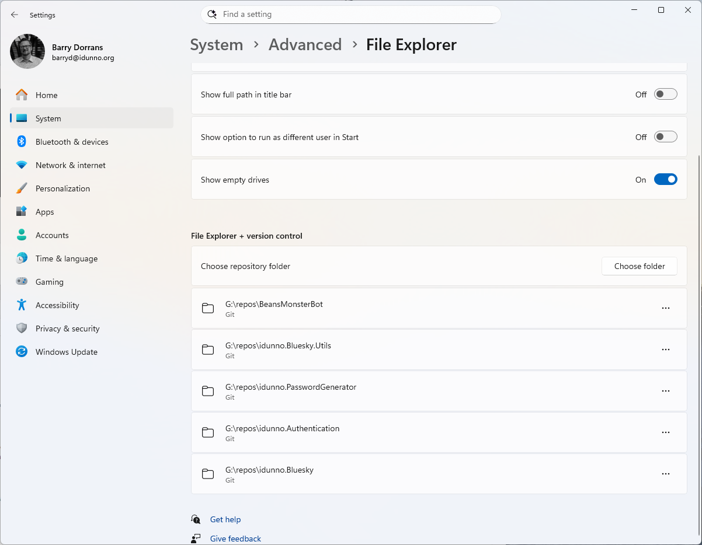Open more options for the G:\repos\idunno.Bluesky row
The width and height of the screenshot is (702, 545).
665,474
